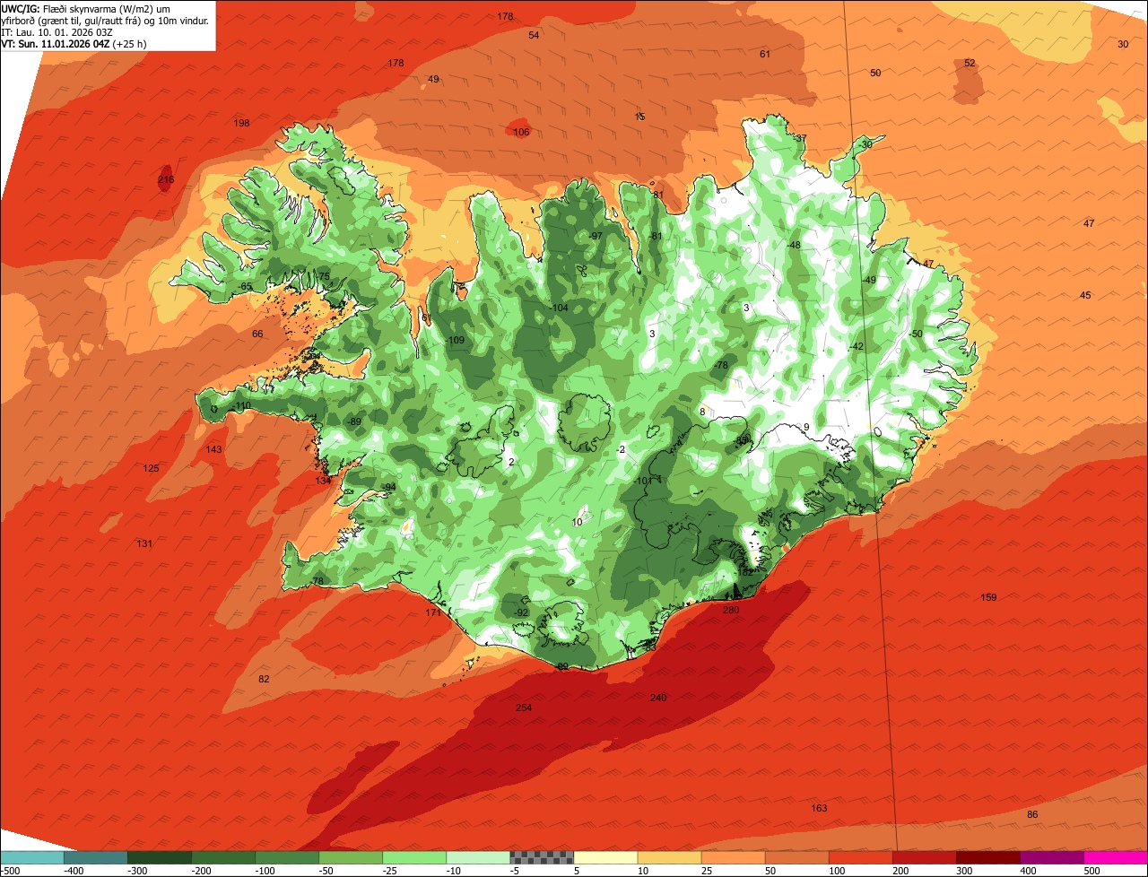This screenshot has width=1148, height=877.
Task: Click the flux value 66 on the map
Action: pyautogui.click(x=257, y=334)
